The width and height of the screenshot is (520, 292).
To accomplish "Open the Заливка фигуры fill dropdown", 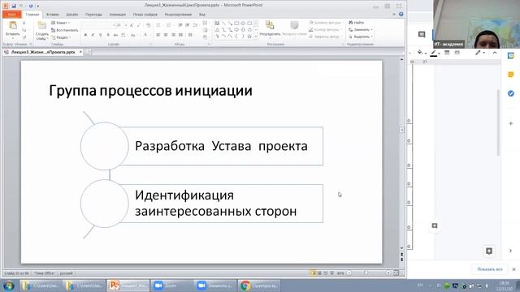I will (325, 23).
